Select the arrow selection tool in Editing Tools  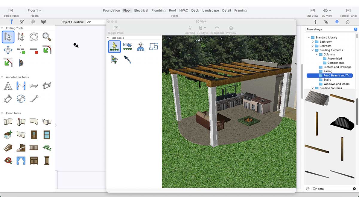click(8, 37)
